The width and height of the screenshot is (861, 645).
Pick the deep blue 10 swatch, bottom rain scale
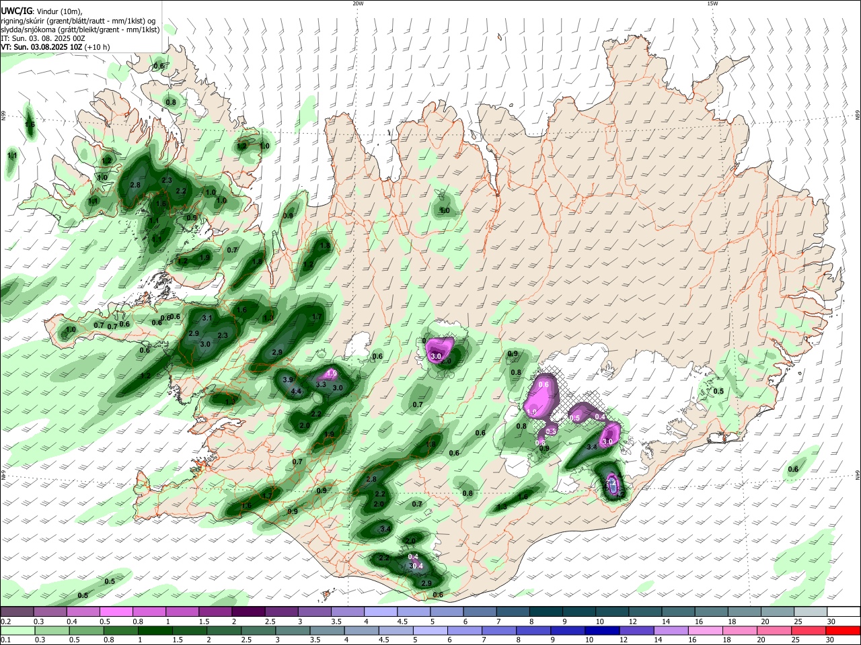click(601, 630)
